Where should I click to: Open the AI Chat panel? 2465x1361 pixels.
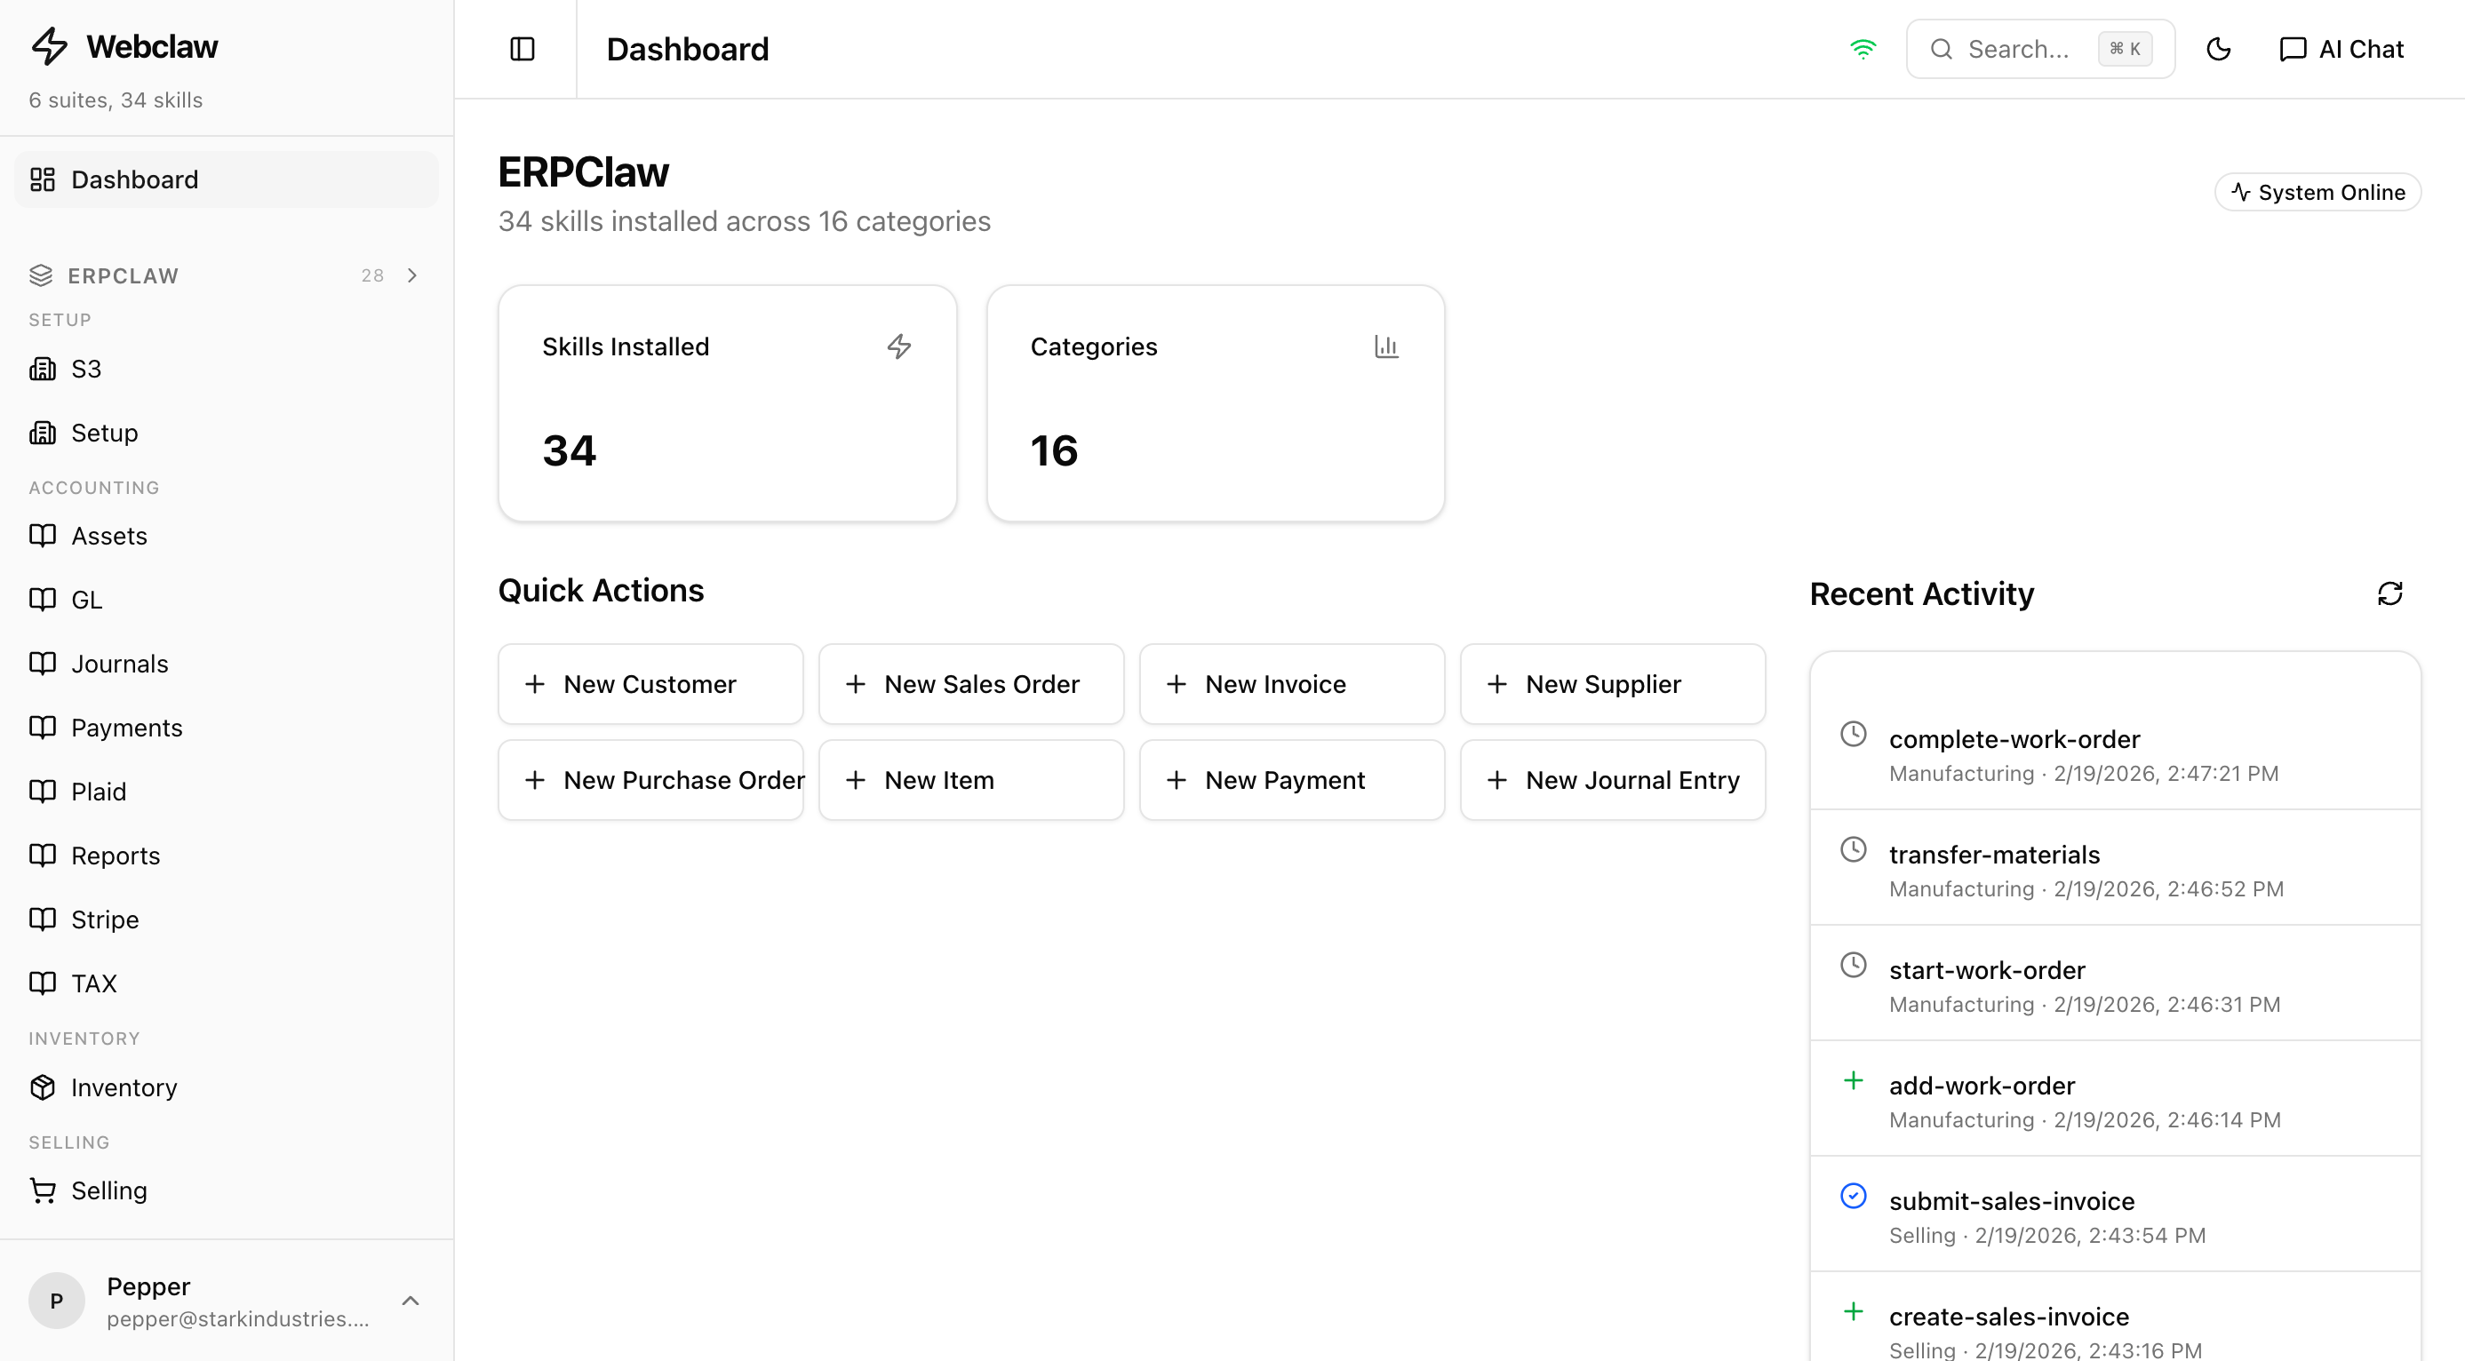(2341, 49)
